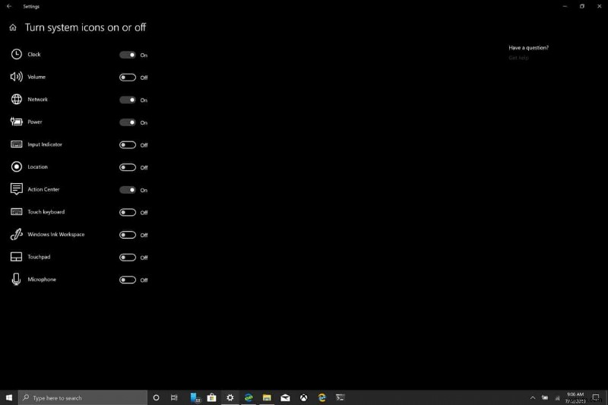The image size is (608, 405).
Task: Show hidden system tray icons
Action: coord(533,397)
